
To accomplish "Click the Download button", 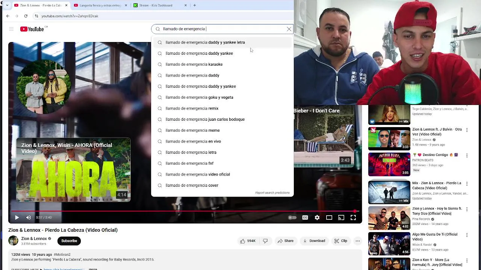I will click(x=314, y=241).
